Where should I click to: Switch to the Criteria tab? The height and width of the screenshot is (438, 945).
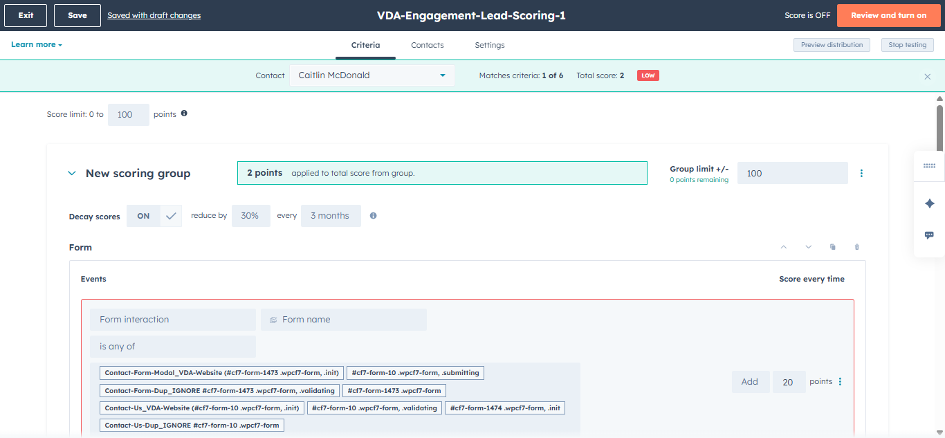click(365, 45)
